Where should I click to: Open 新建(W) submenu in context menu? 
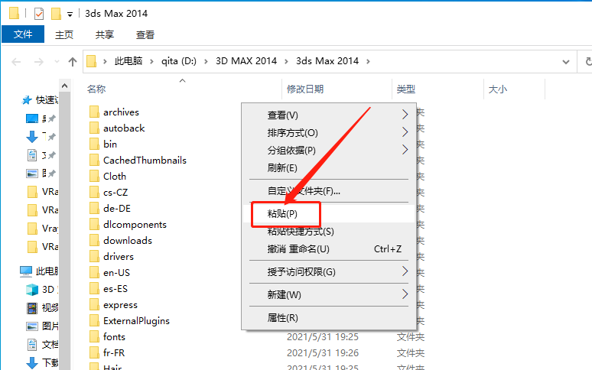point(329,294)
